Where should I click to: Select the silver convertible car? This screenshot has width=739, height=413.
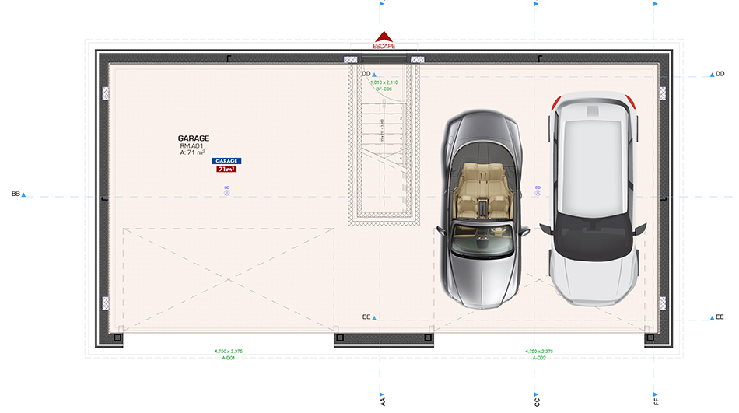[481, 209]
